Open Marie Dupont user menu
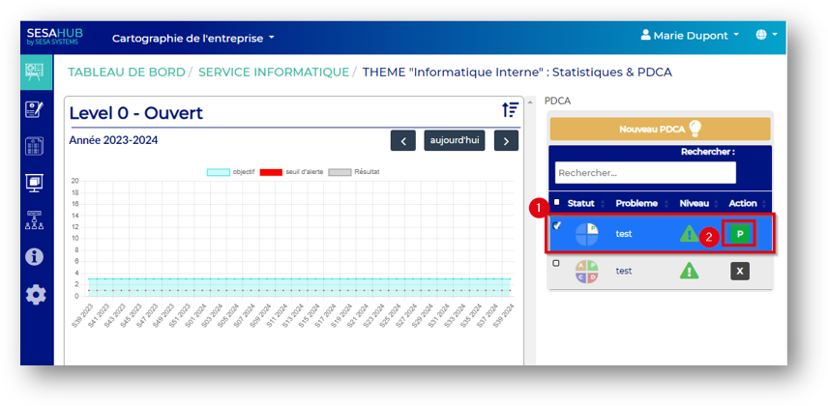The width and height of the screenshot is (828, 406). (691, 35)
